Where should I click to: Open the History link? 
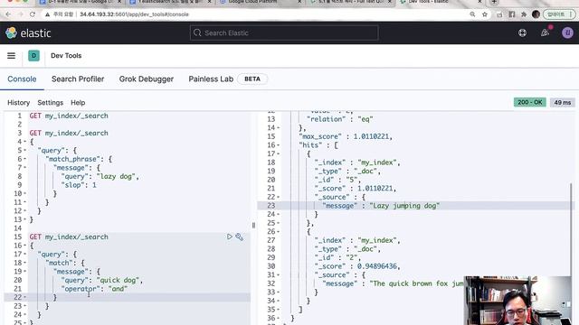click(18, 102)
